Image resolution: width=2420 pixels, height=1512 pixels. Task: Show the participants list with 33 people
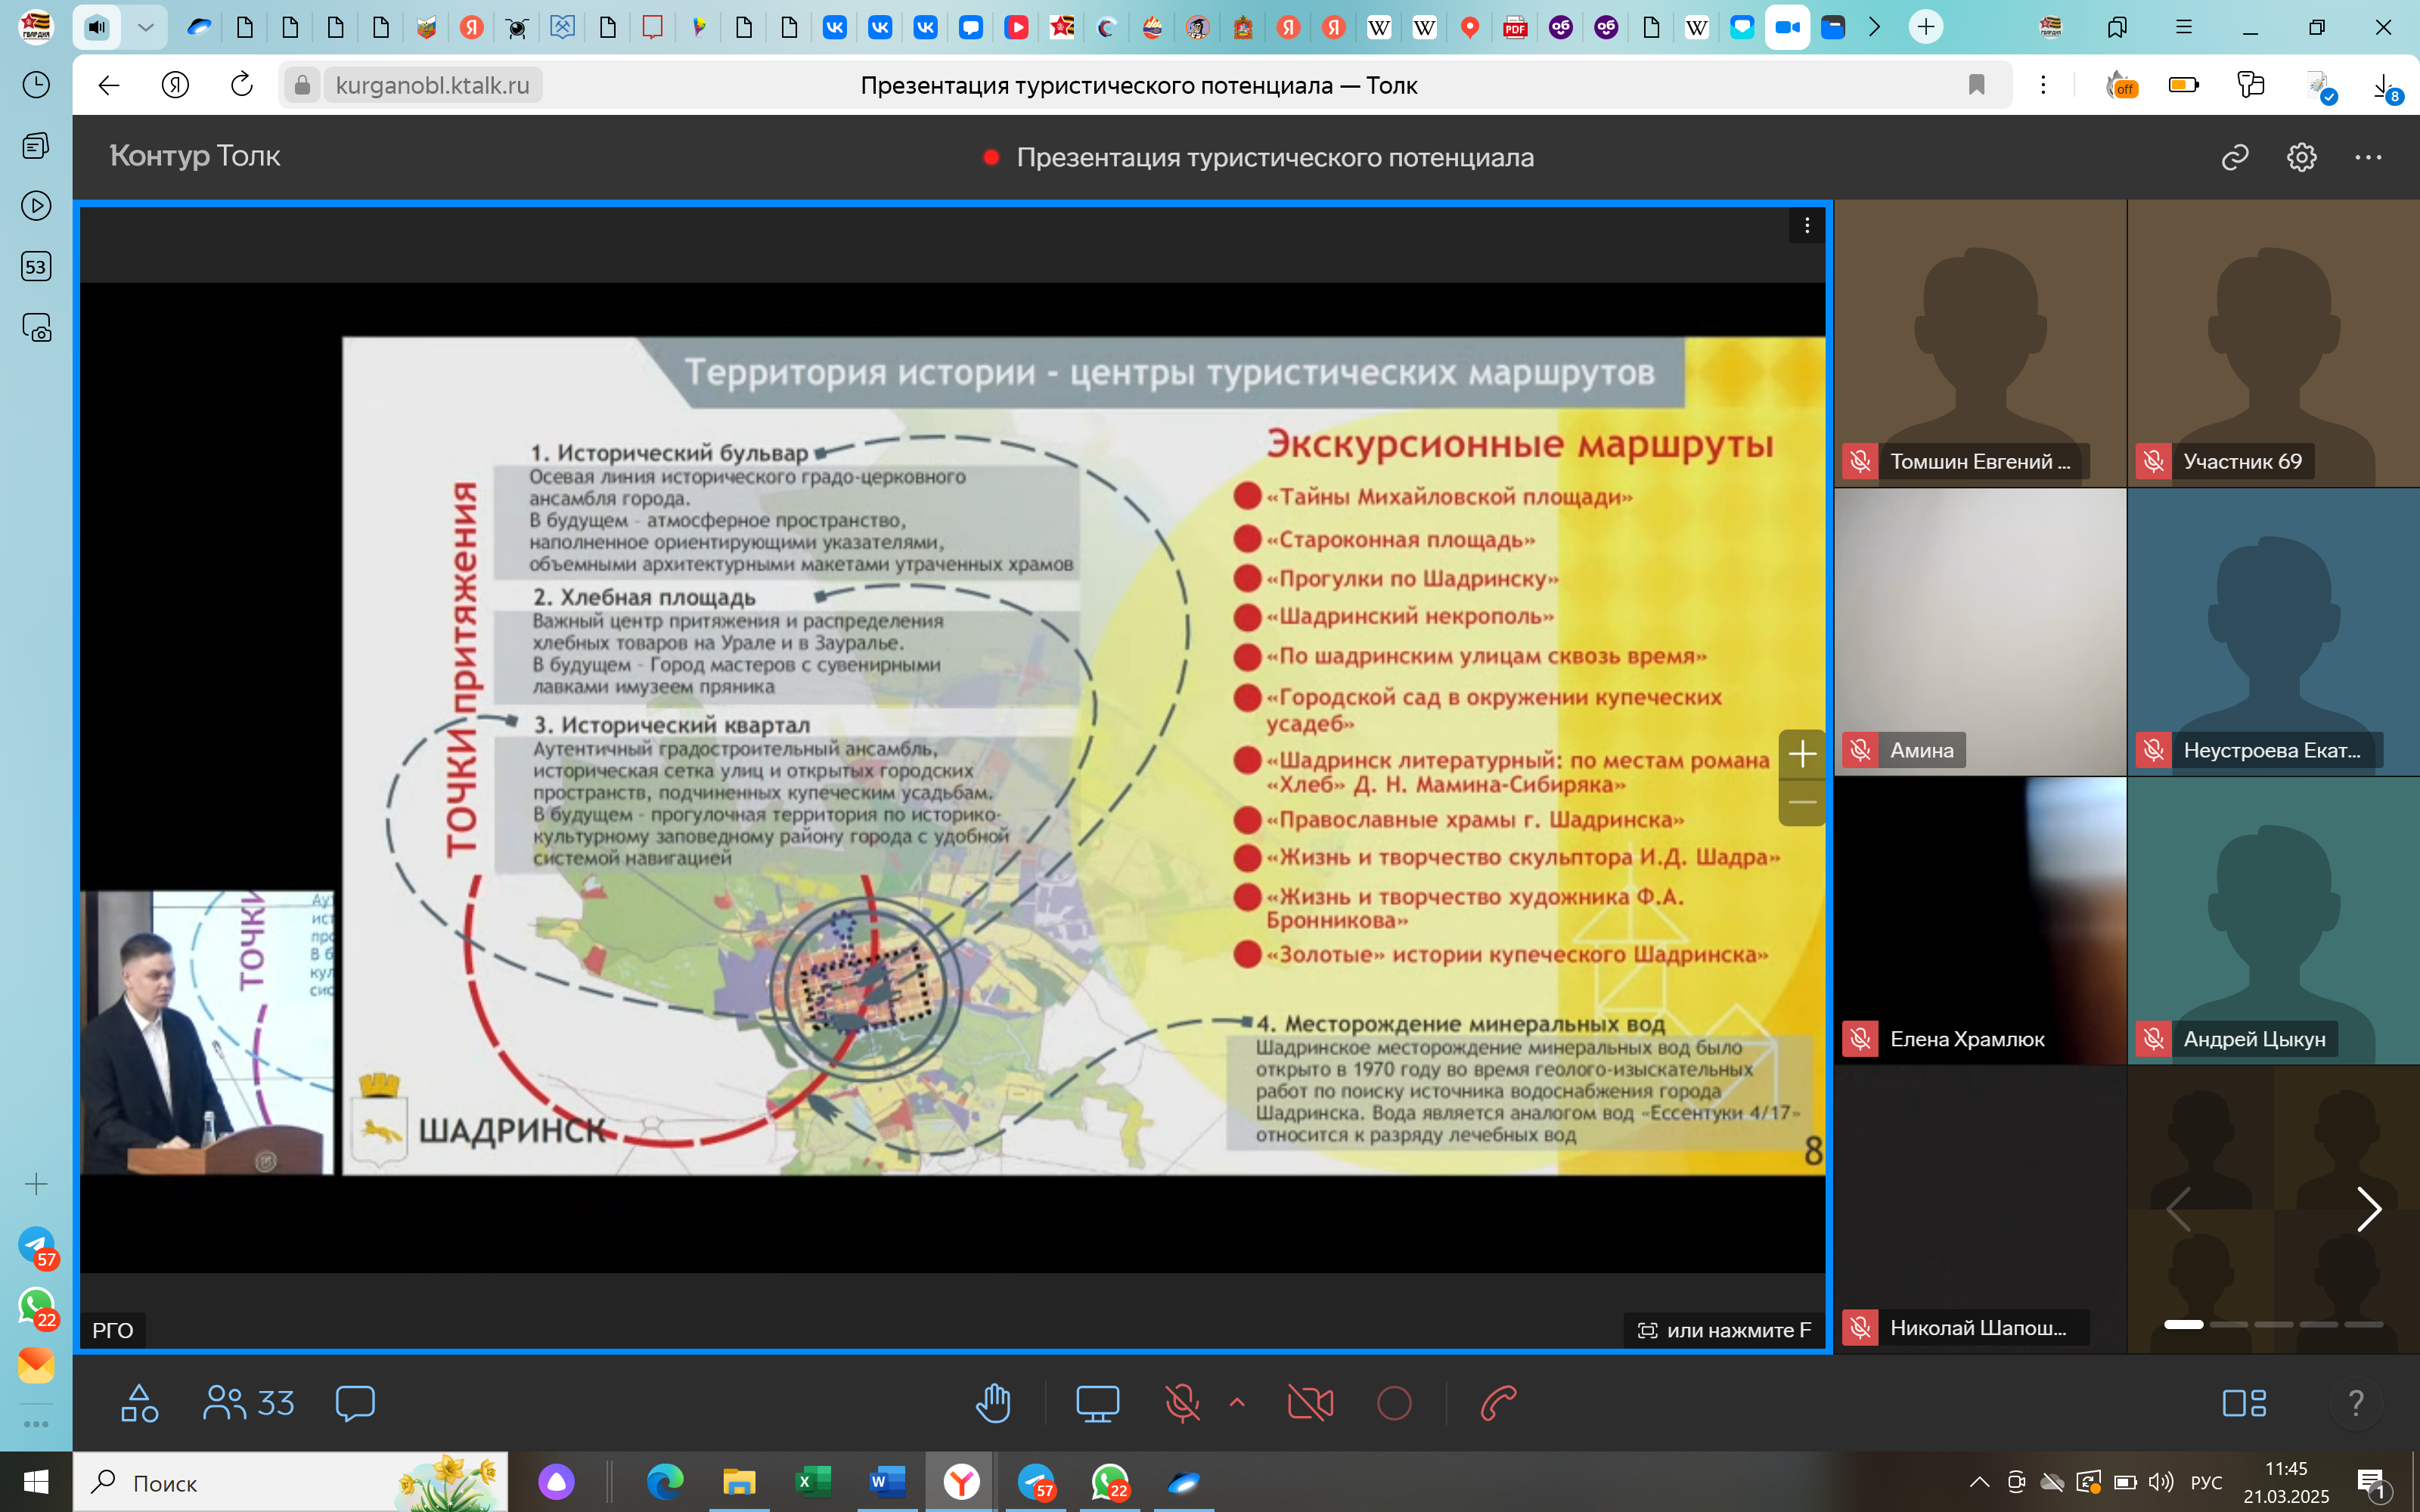point(248,1403)
